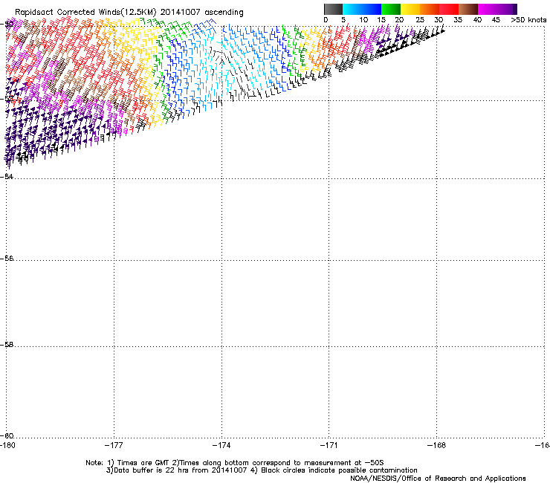Click the '-56' latitude axis label
Image resolution: width=550 pixels, height=483 pixels.
(7, 259)
